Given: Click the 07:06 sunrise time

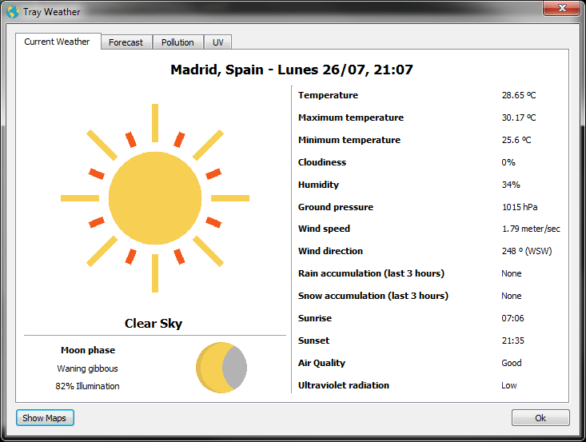Looking at the screenshot, I should (512, 318).
